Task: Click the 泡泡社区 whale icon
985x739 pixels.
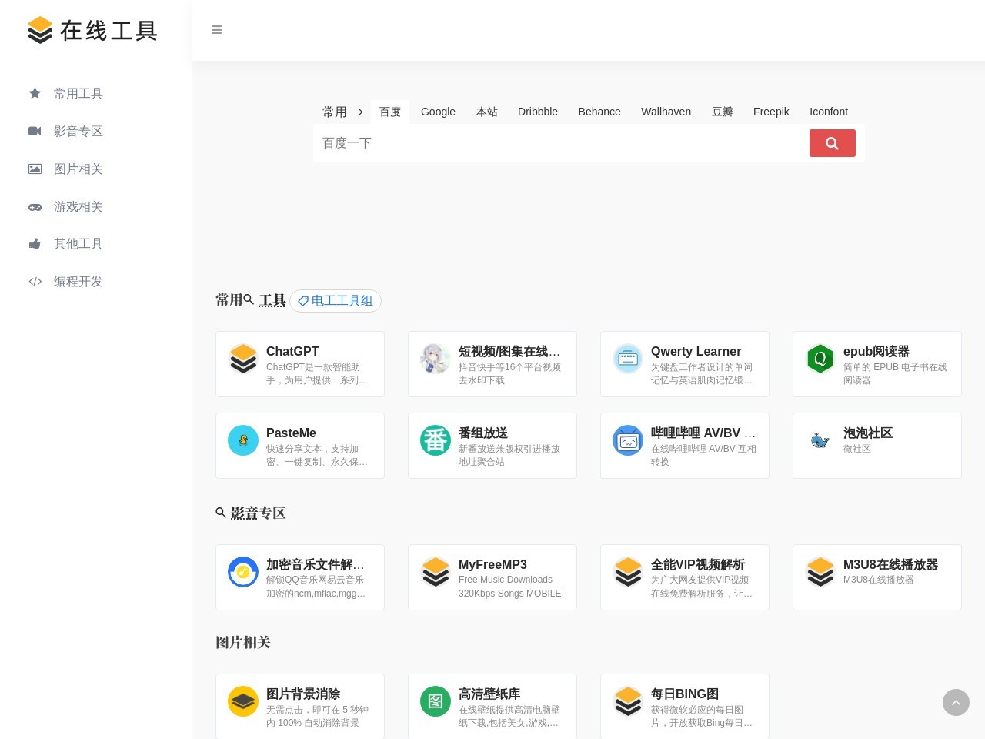Action: (820, 440)
